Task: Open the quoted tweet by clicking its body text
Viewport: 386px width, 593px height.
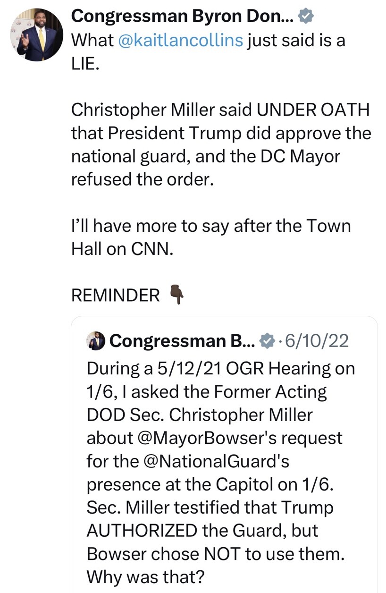Action: [220, 461]
